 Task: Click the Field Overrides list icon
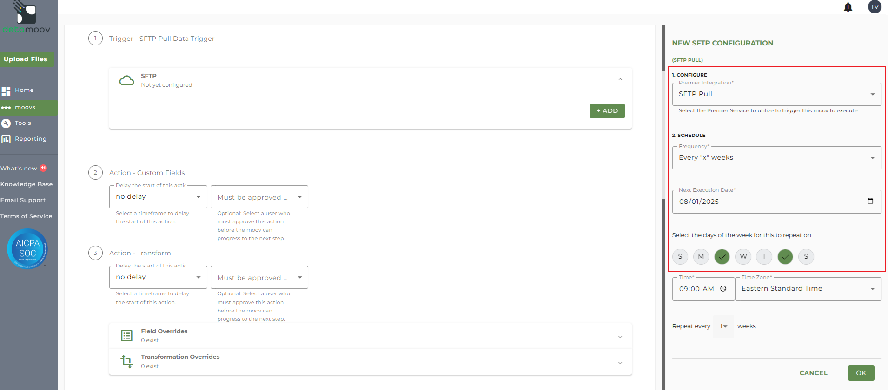(126, 336)
